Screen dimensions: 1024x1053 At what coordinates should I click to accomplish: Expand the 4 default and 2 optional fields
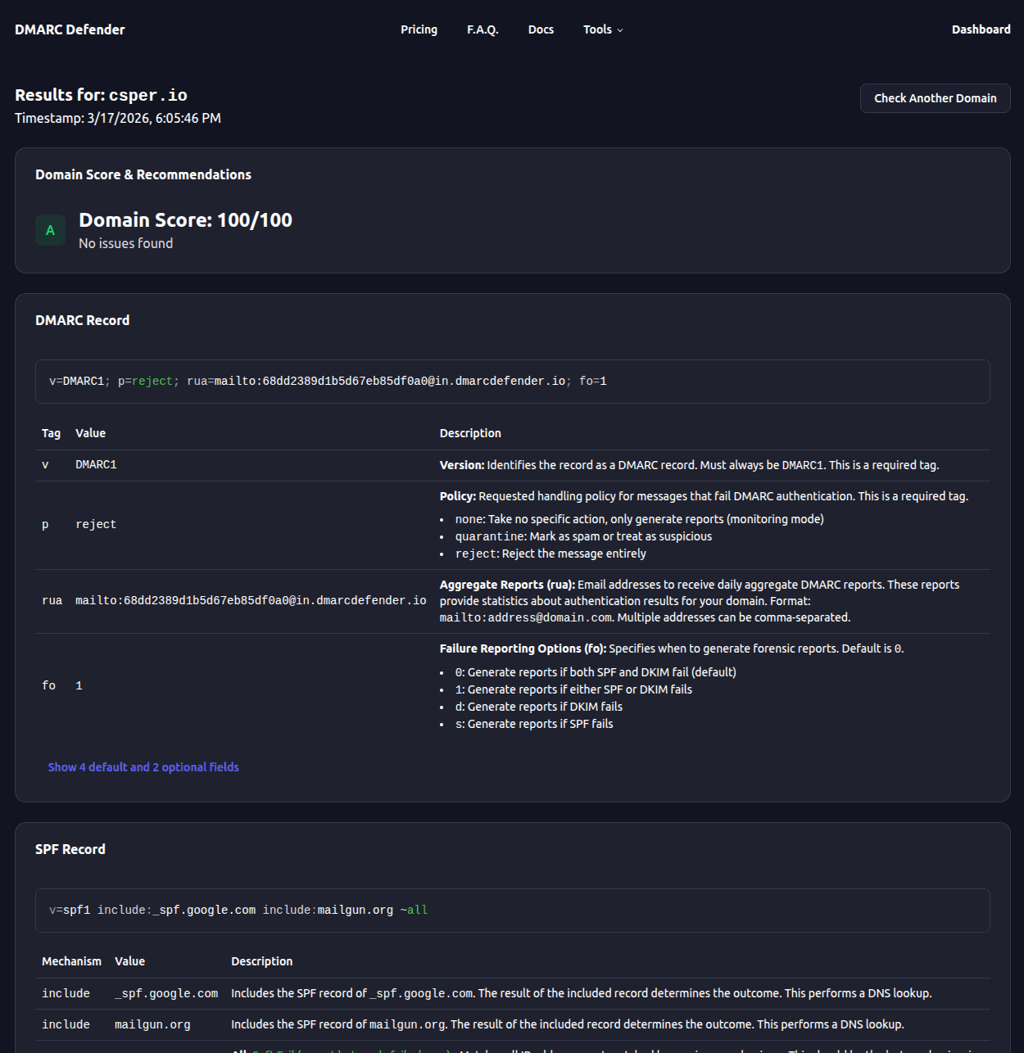pos(143,766)
